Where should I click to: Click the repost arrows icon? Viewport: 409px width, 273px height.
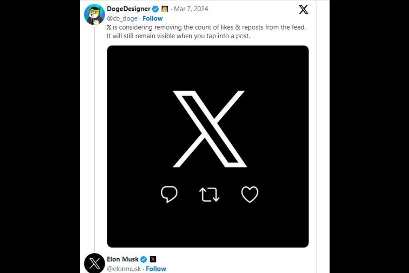209,195
